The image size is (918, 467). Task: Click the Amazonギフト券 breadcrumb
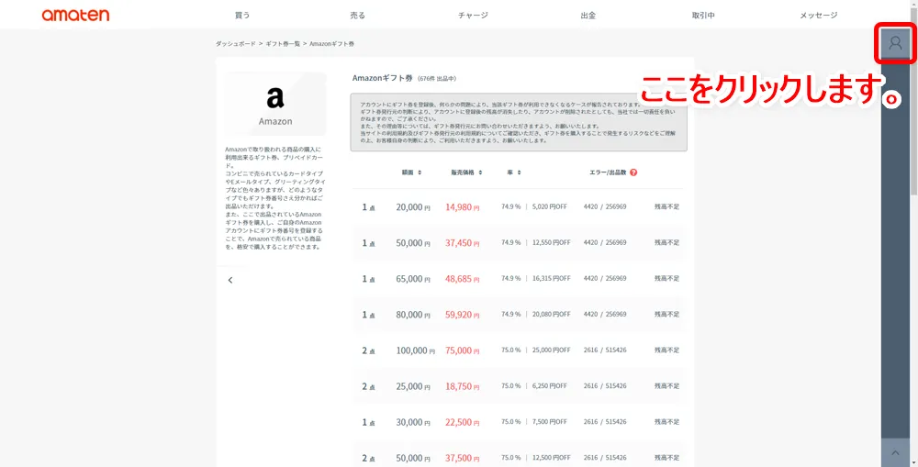(331, 44)
